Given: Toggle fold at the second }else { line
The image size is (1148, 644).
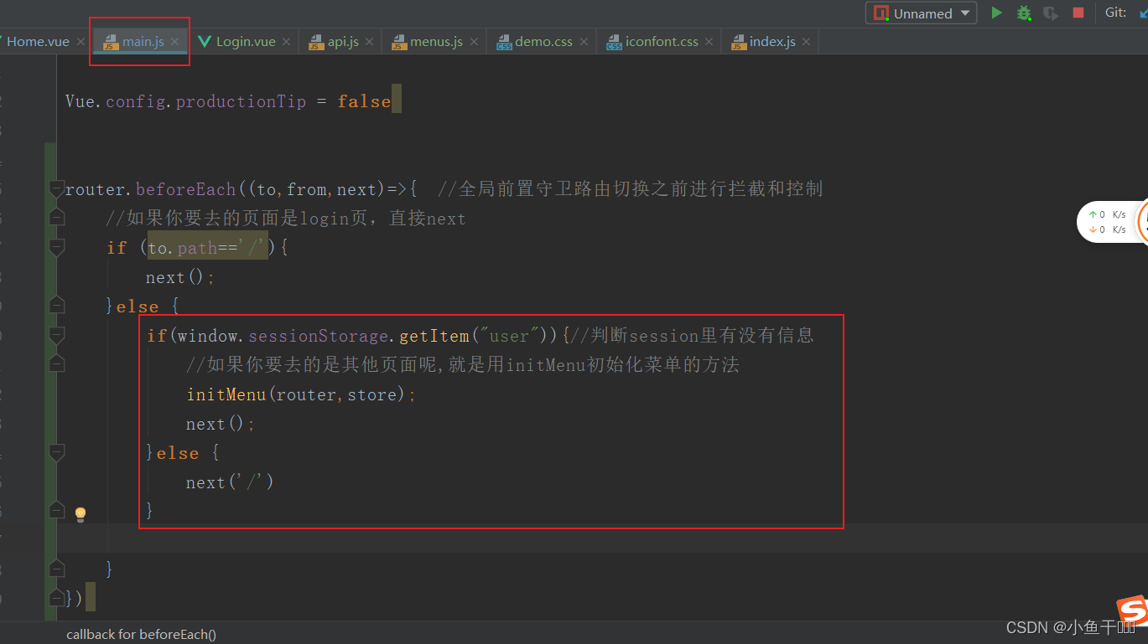Looking at the screenshot, I should click(56, 452).
